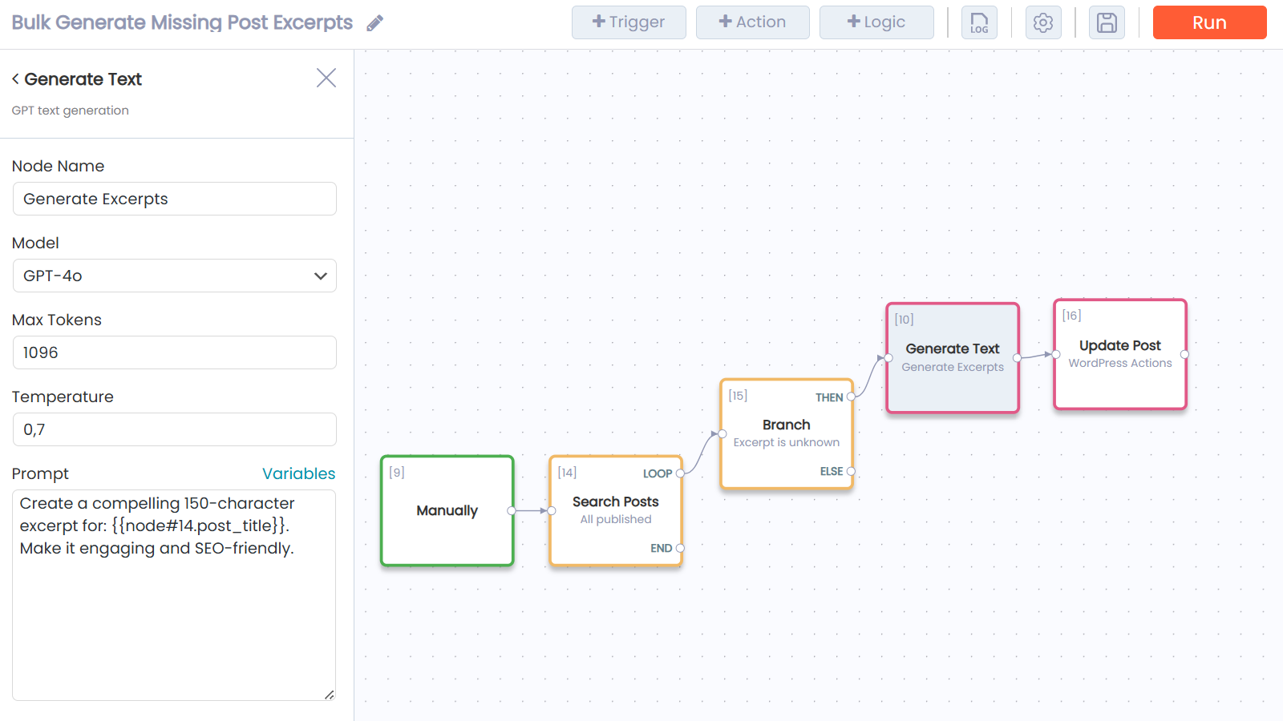Add a new Action node
This screenshot has width=1283, height=721.
coord(752,22)
